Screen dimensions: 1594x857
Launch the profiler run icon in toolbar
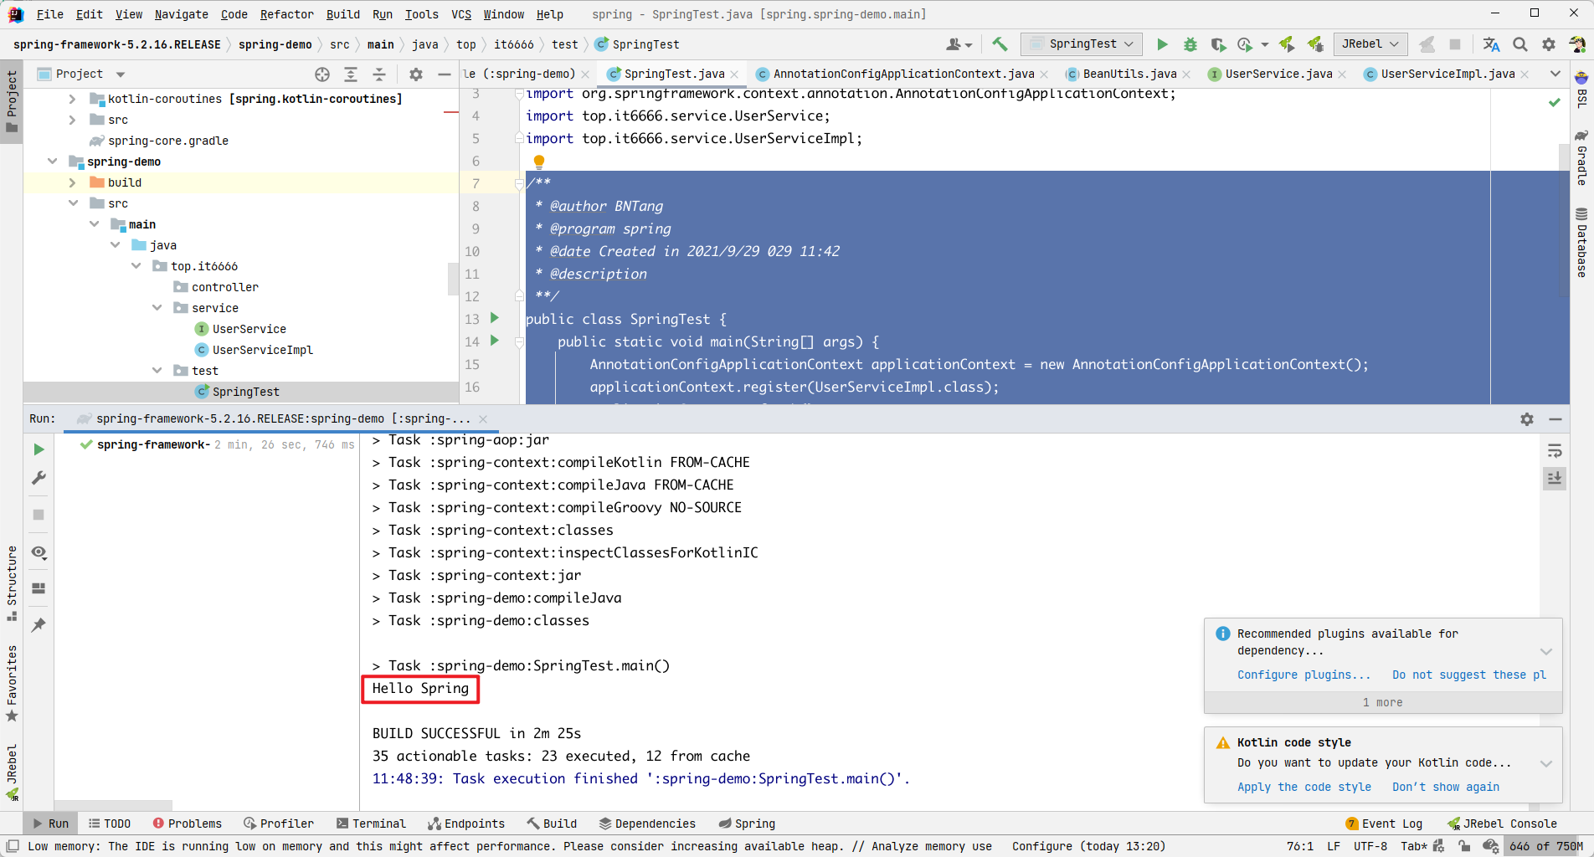[1245, 44]
